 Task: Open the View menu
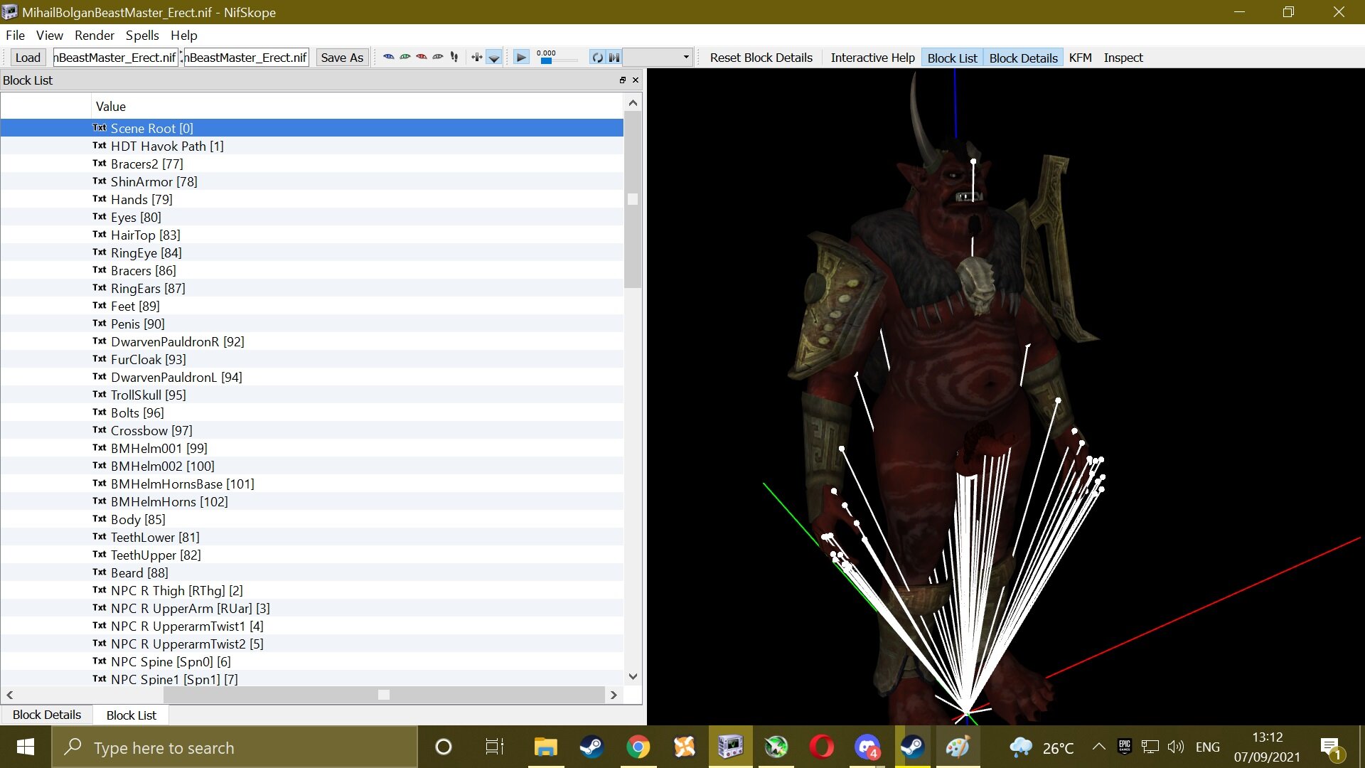point(50,35)
